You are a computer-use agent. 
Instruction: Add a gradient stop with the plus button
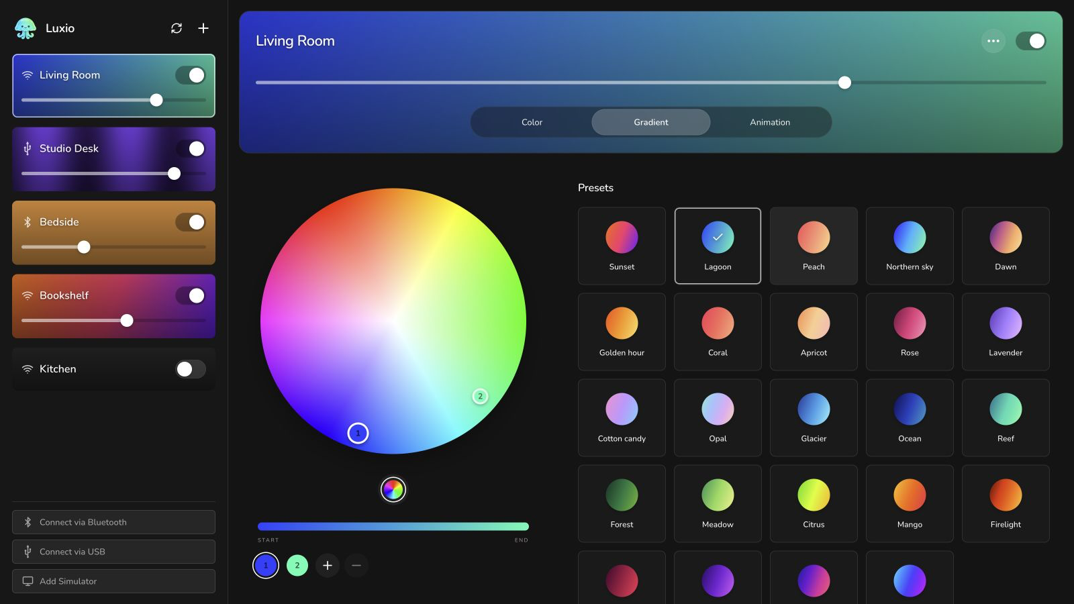coord(328,566)
